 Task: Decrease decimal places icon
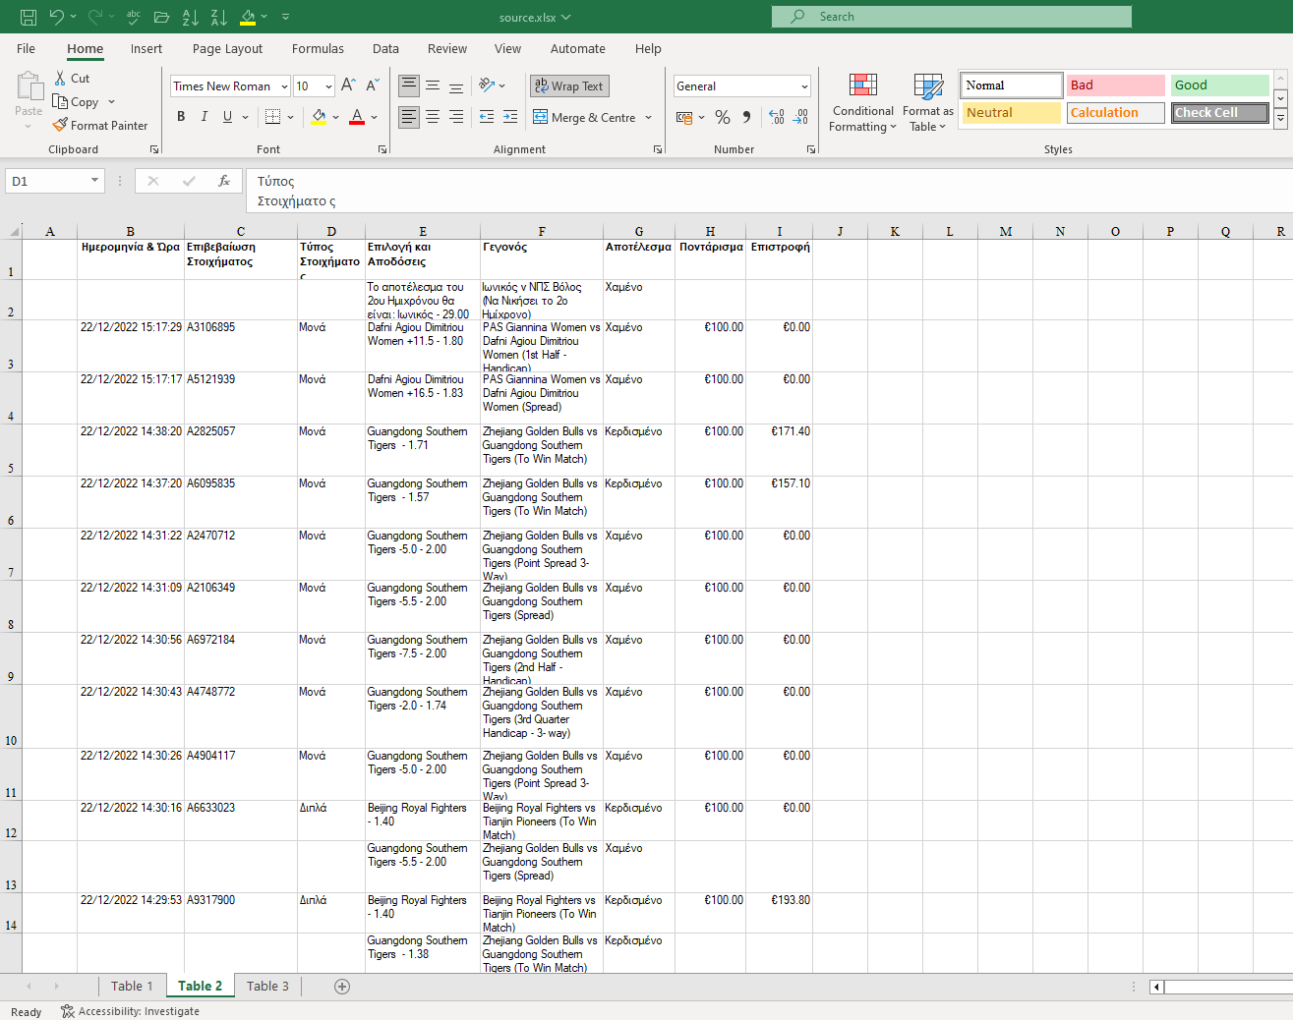click(x=800, y=117)
